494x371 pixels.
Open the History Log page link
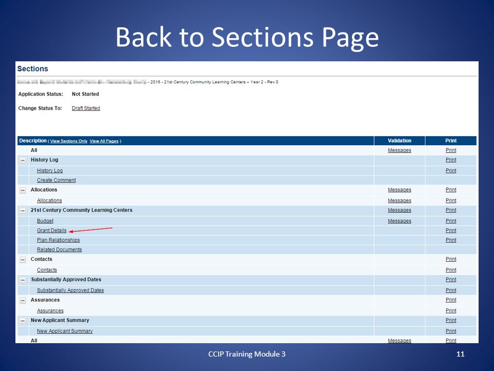(x=50, y=171)
